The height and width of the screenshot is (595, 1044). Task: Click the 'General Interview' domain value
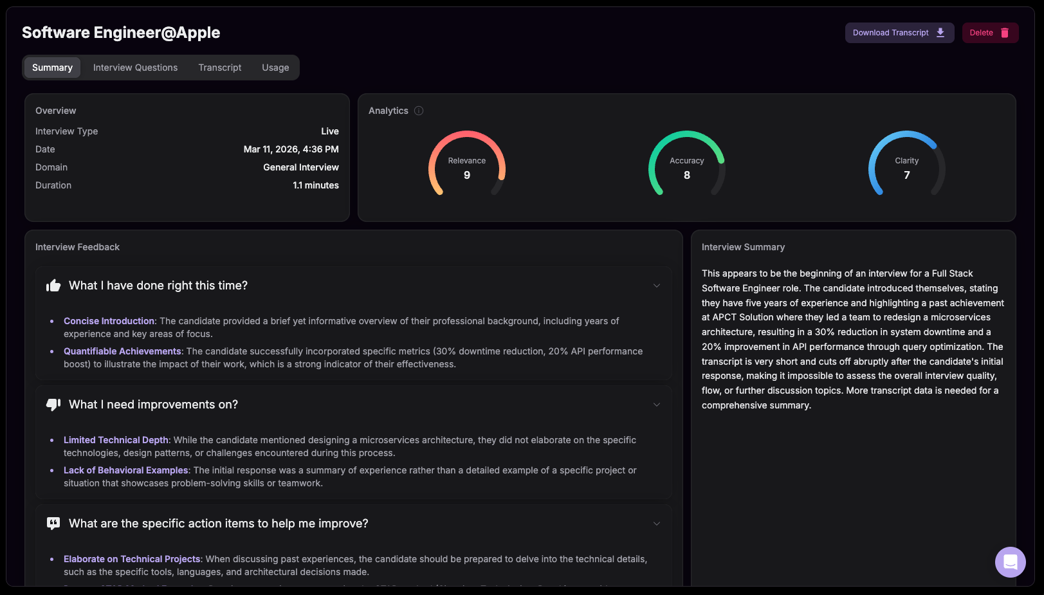(301, 167)
